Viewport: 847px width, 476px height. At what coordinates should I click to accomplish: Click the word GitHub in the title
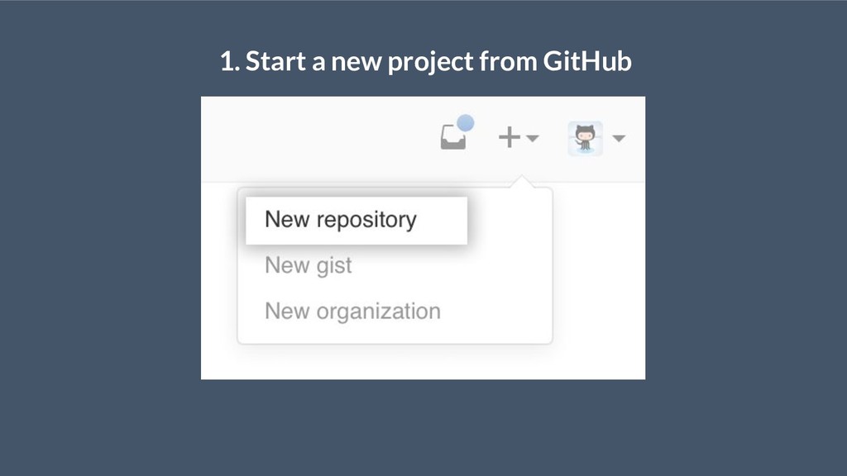point(587,61)
